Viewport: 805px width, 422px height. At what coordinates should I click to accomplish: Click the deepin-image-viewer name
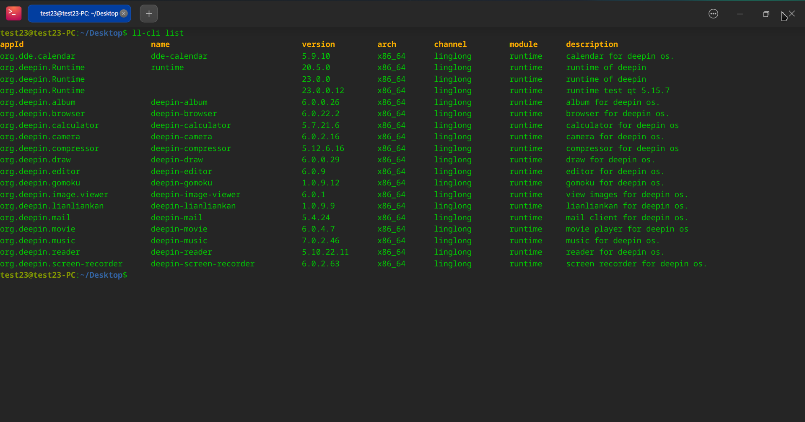(196, 195)
